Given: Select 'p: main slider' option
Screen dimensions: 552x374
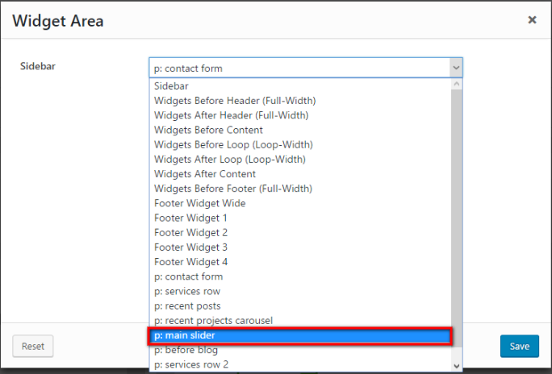Looking at the screenshot, I should (x=299, y=335).
